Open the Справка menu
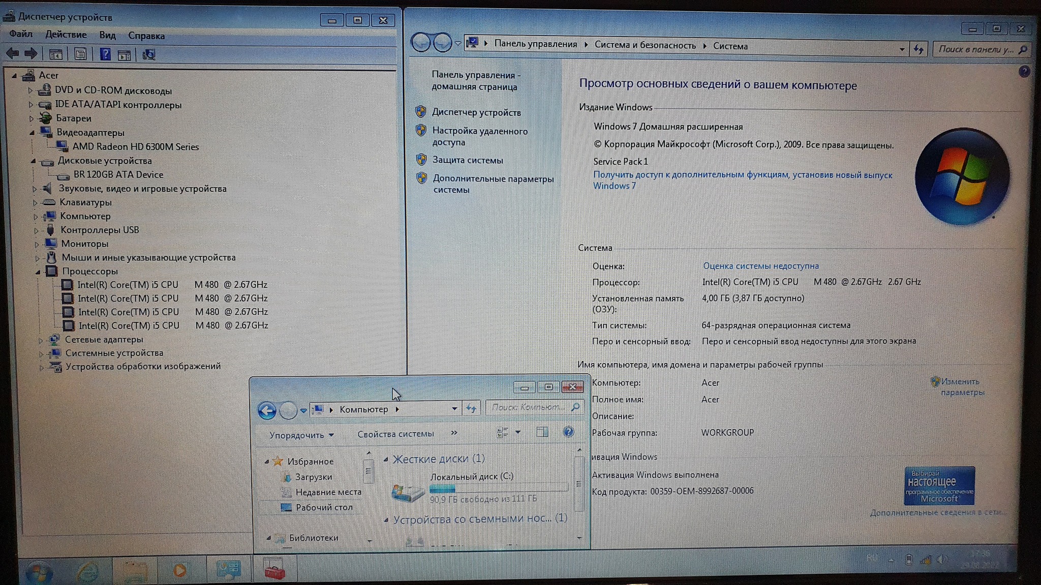 pos(146,36)
